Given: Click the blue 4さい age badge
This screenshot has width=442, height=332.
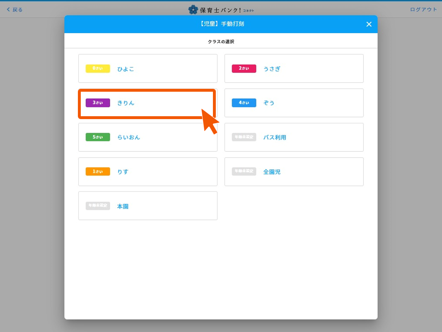Looking at the screenshot, I should click(244, 103).
